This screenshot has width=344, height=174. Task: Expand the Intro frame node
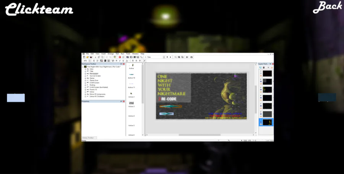pos(85,69)
